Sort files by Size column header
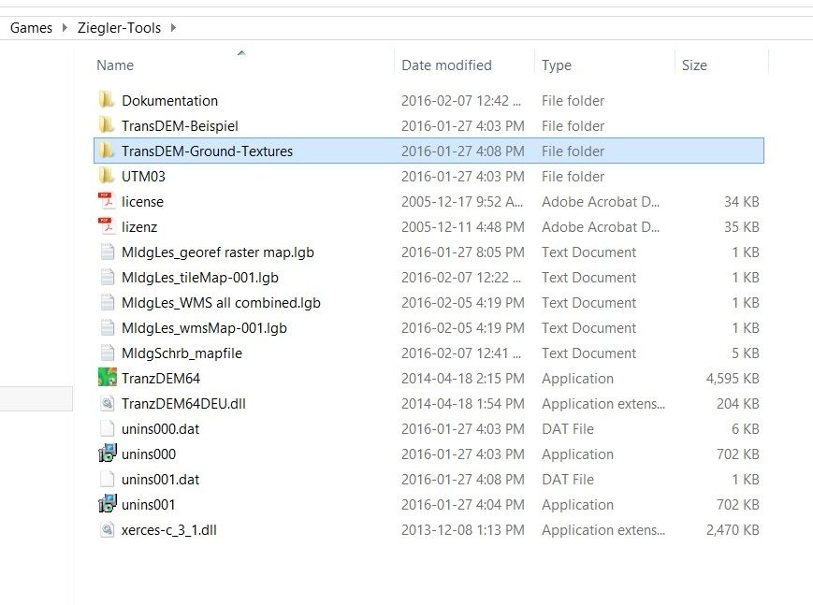813x605 pixels. (x=694, y=65)
